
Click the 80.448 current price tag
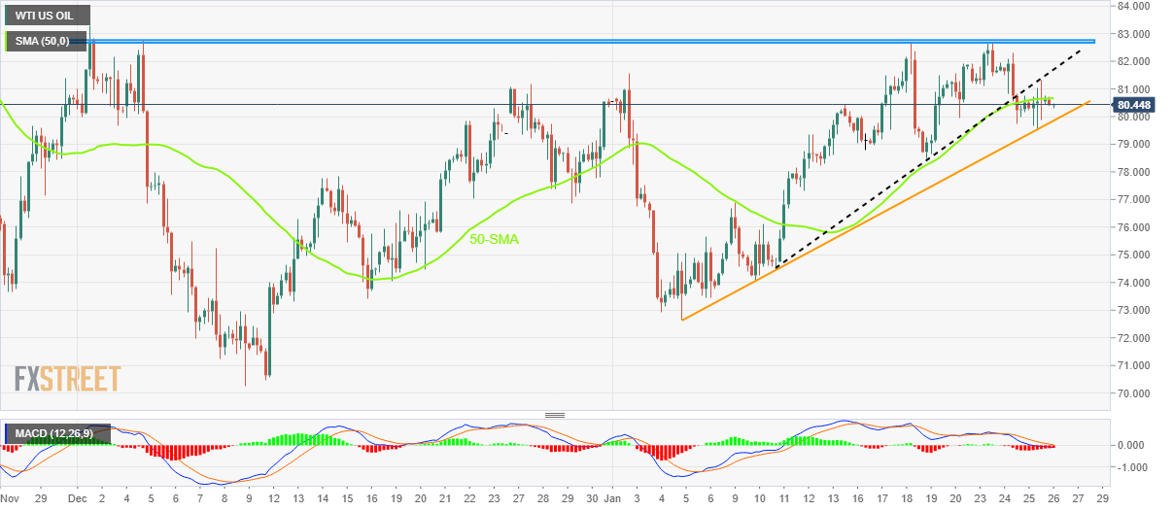click(x=1134, y=105)
